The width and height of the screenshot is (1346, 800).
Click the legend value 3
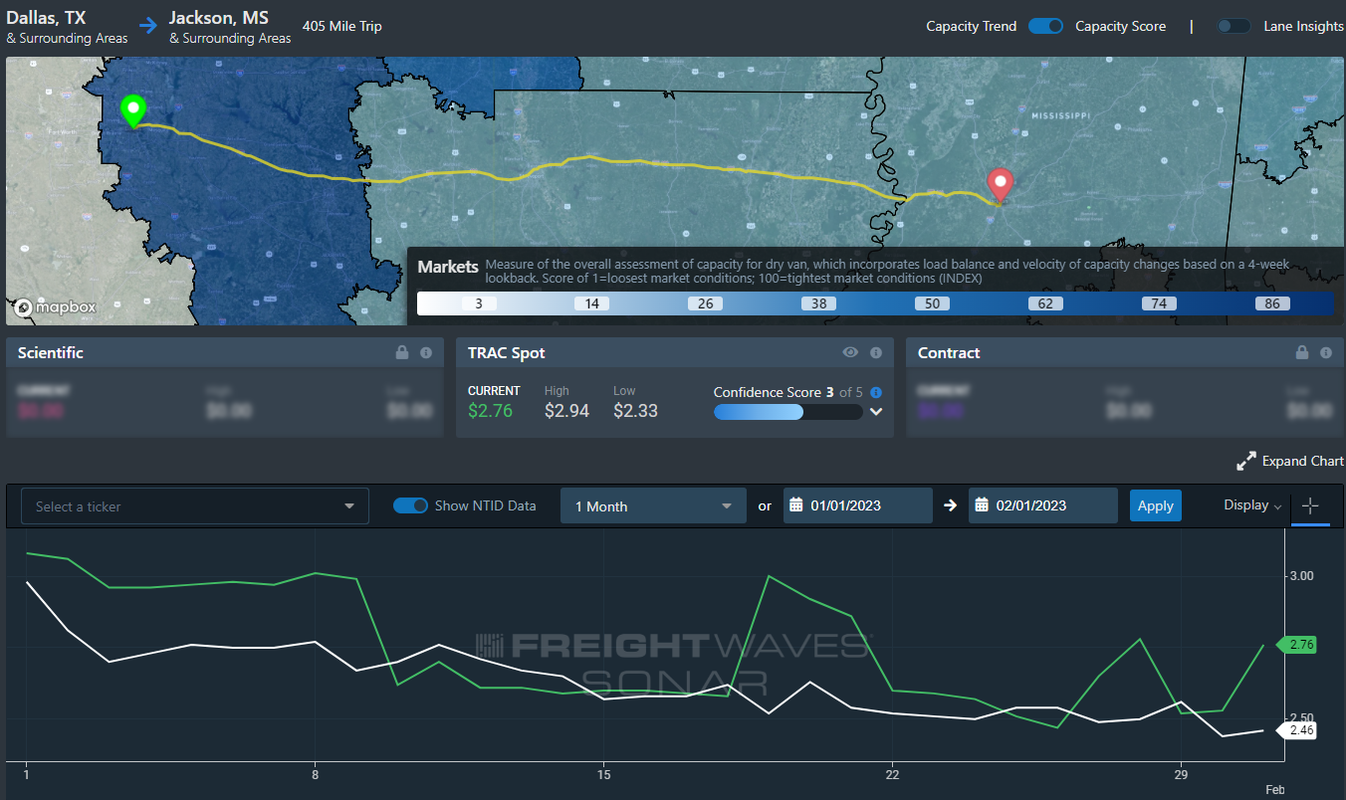[479, 303]
